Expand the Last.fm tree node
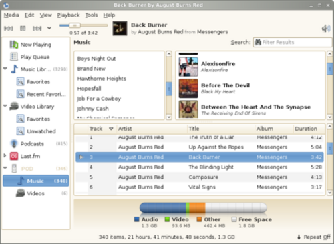 [x=5, y=155]
